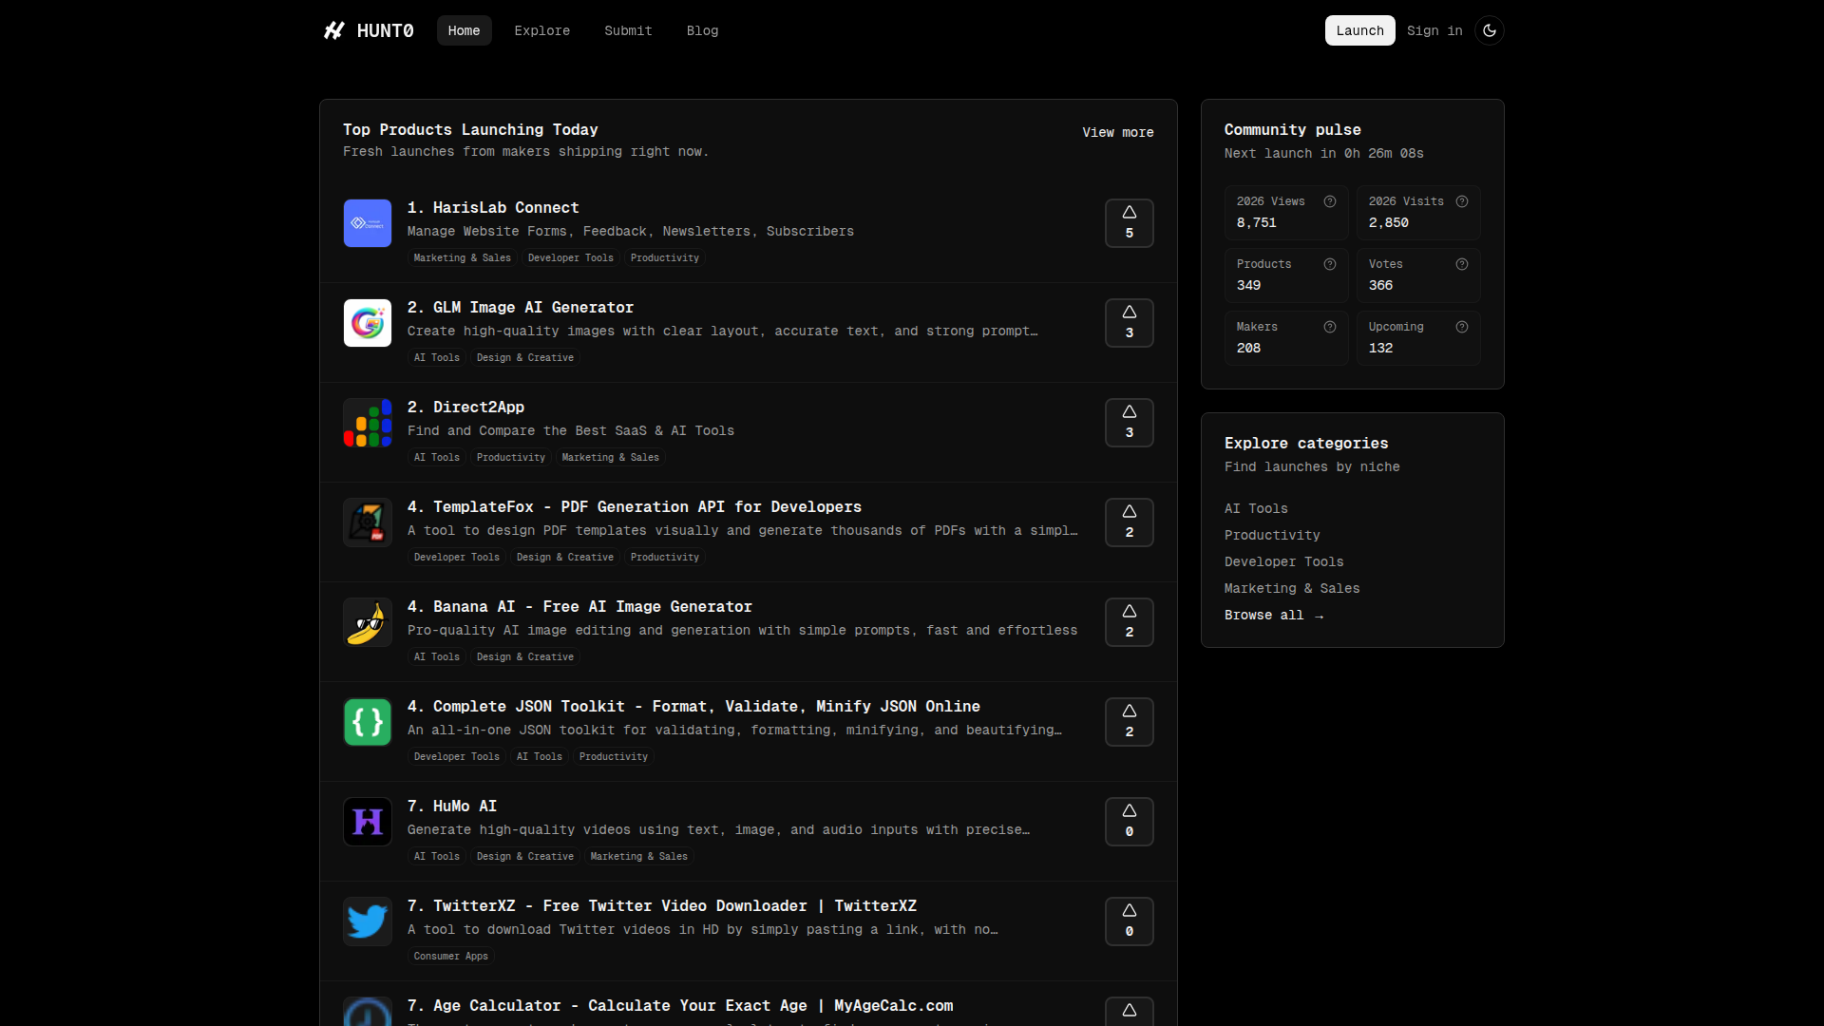Click the Sign in link
Image resolution: width=1824 pixels, height=1026 pixels.
point(1434,30)
